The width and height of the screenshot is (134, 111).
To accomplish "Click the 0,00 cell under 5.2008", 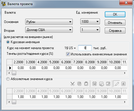I will click(x=54, y=68).
